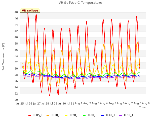Click the C-50_T legend label

(x=129, y=115)
